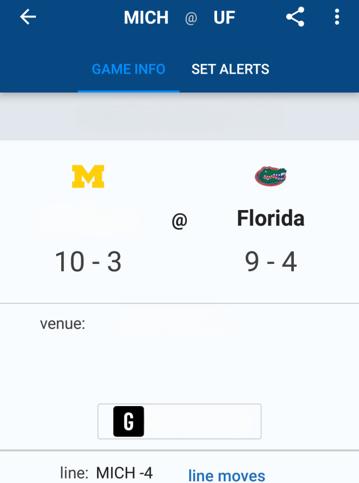The image size is (359, 483).
Task: Open the line moves link
Action: click(x=227, y=475)
